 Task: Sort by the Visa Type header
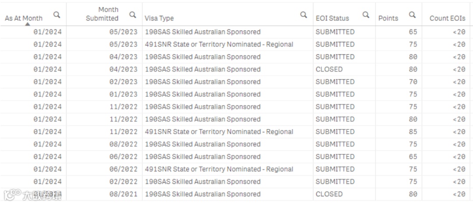coord(159,18)
